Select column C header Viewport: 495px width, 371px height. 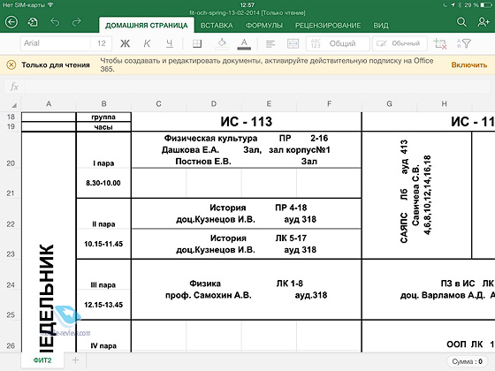pos(159,104)
